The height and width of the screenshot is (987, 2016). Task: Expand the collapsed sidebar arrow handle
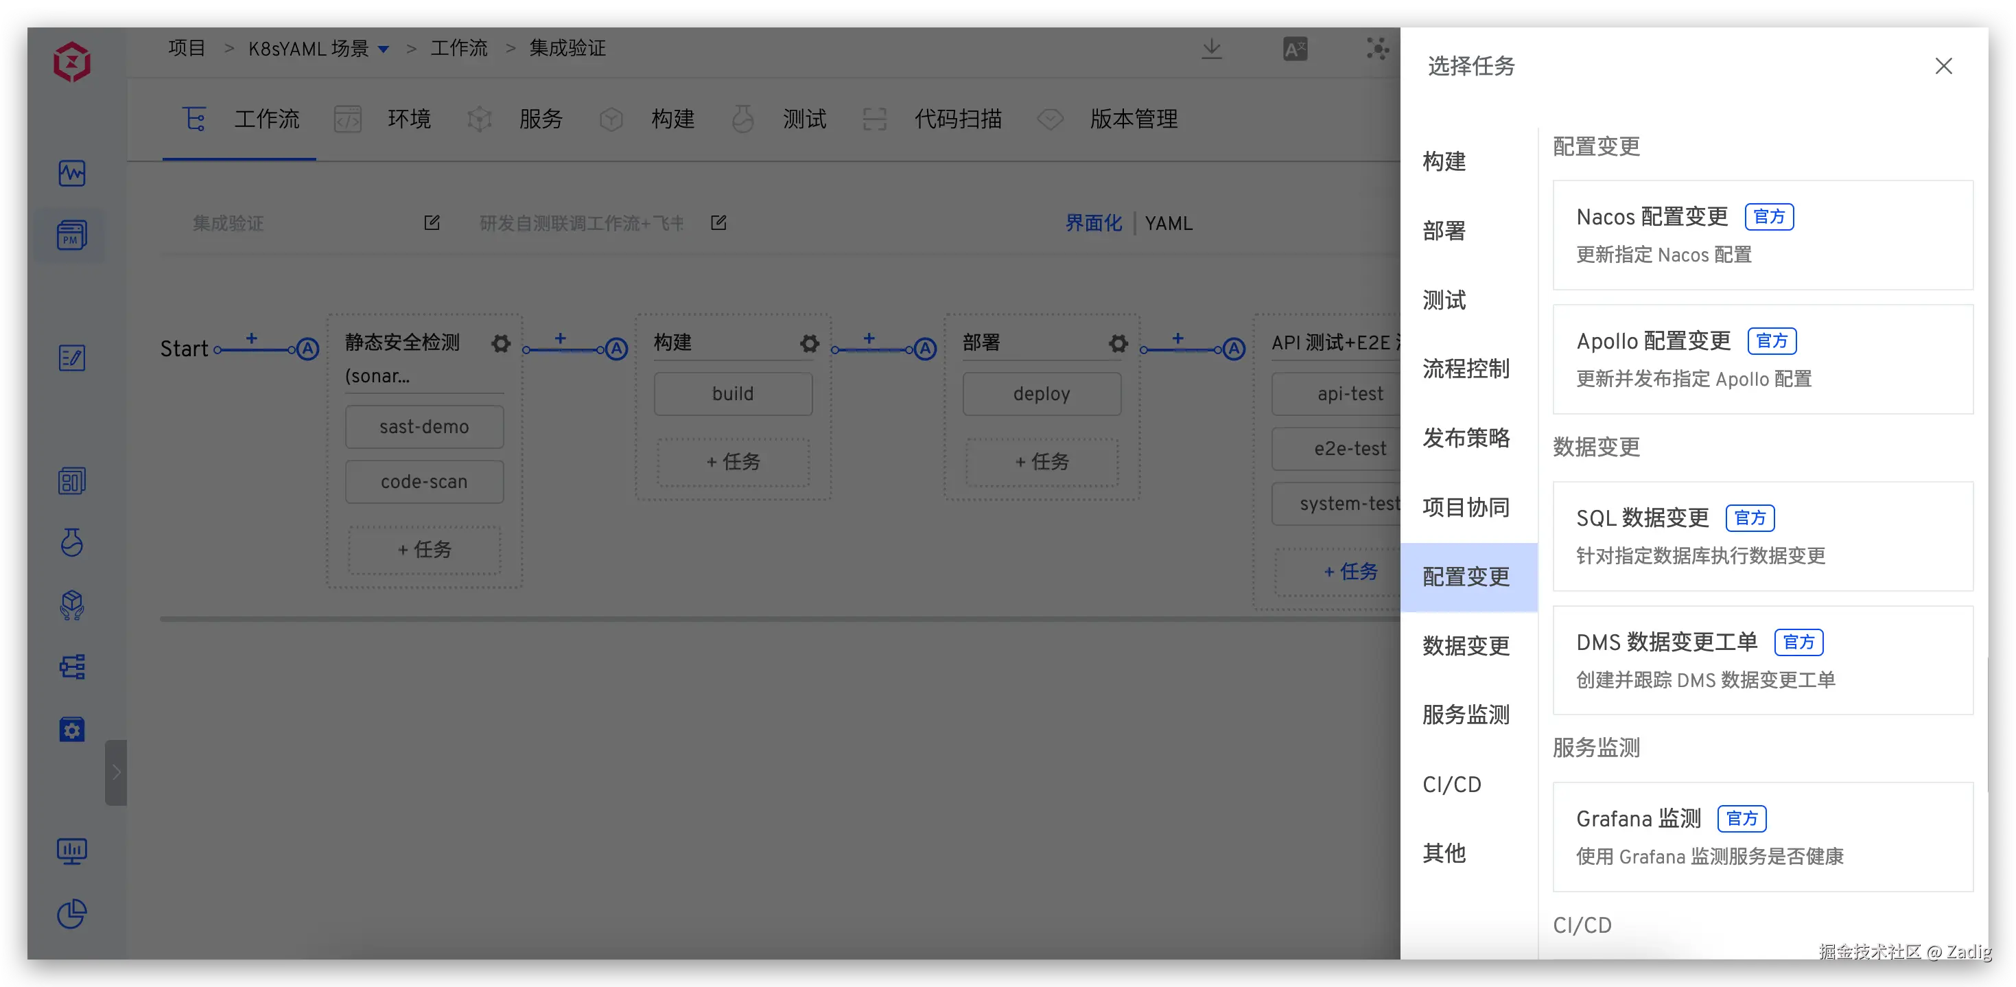pos(116,771)
